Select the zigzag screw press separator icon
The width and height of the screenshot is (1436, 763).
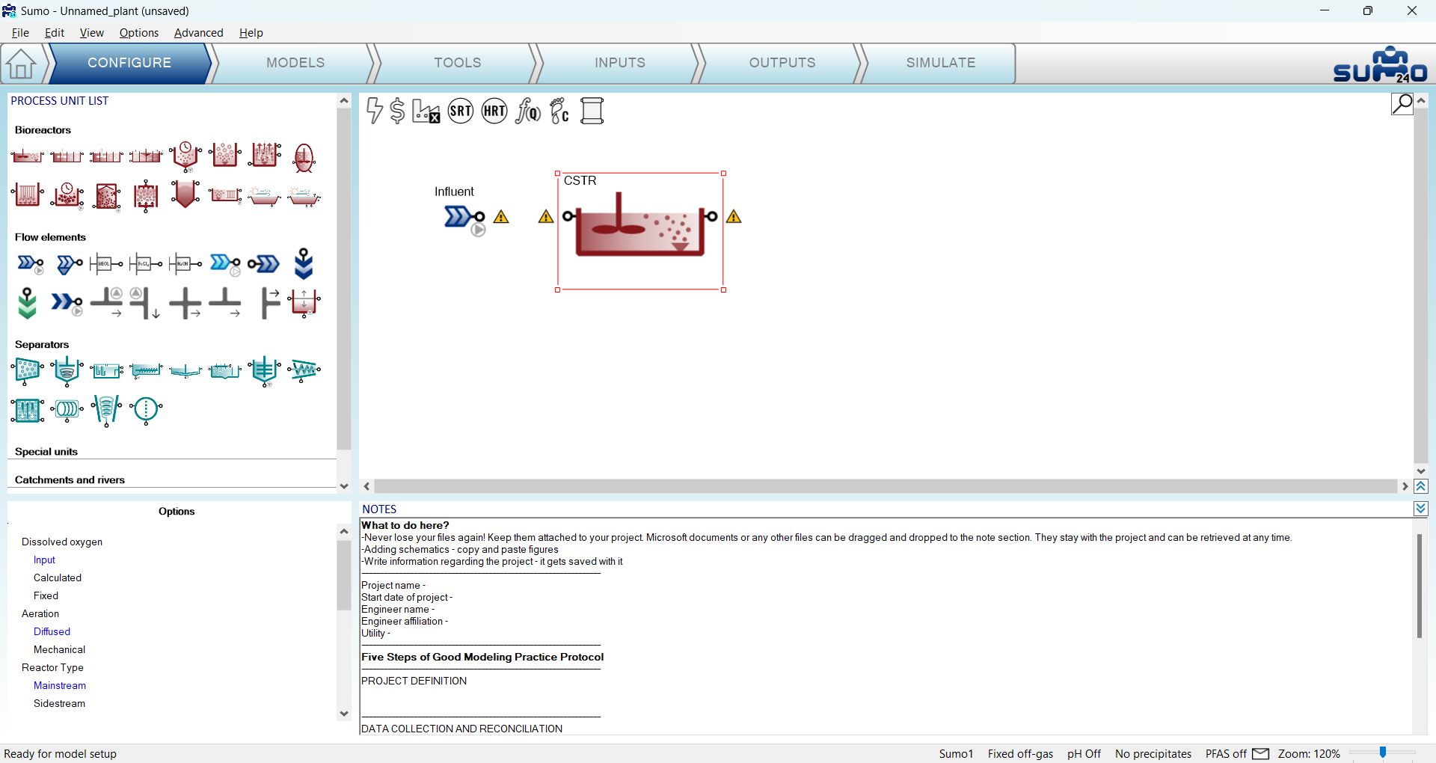[x=304, y=370]
